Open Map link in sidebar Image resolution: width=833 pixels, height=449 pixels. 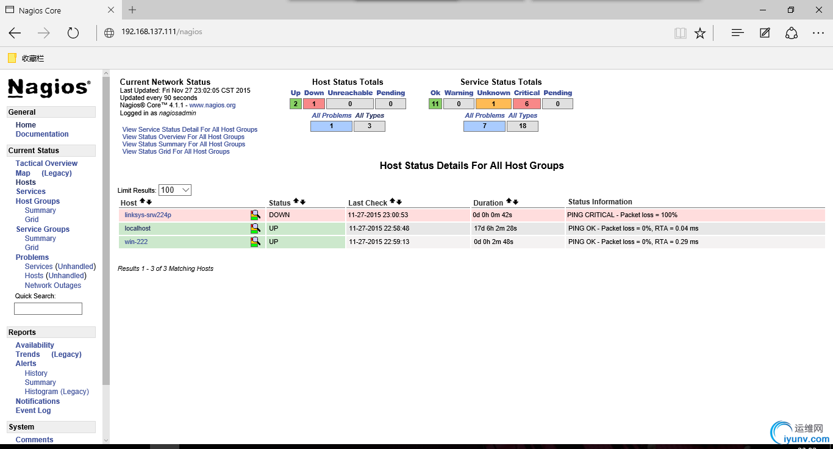(23, 173)
